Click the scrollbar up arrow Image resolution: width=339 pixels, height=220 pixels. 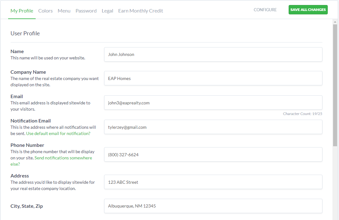pos(335,22)
